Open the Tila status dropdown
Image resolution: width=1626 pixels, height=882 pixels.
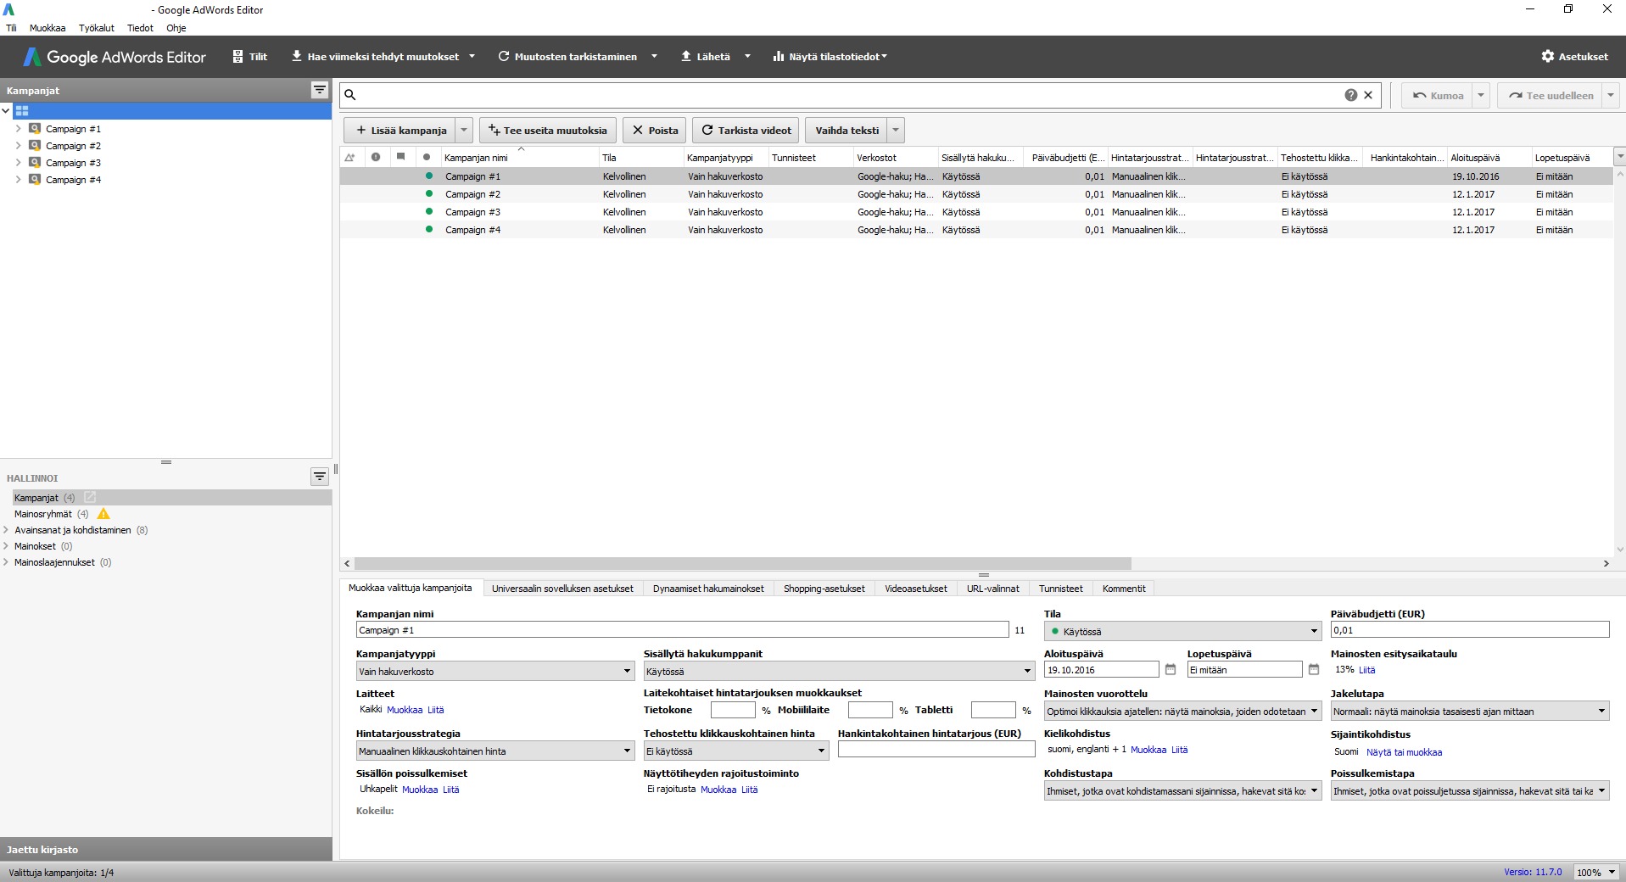[1183, 631]
